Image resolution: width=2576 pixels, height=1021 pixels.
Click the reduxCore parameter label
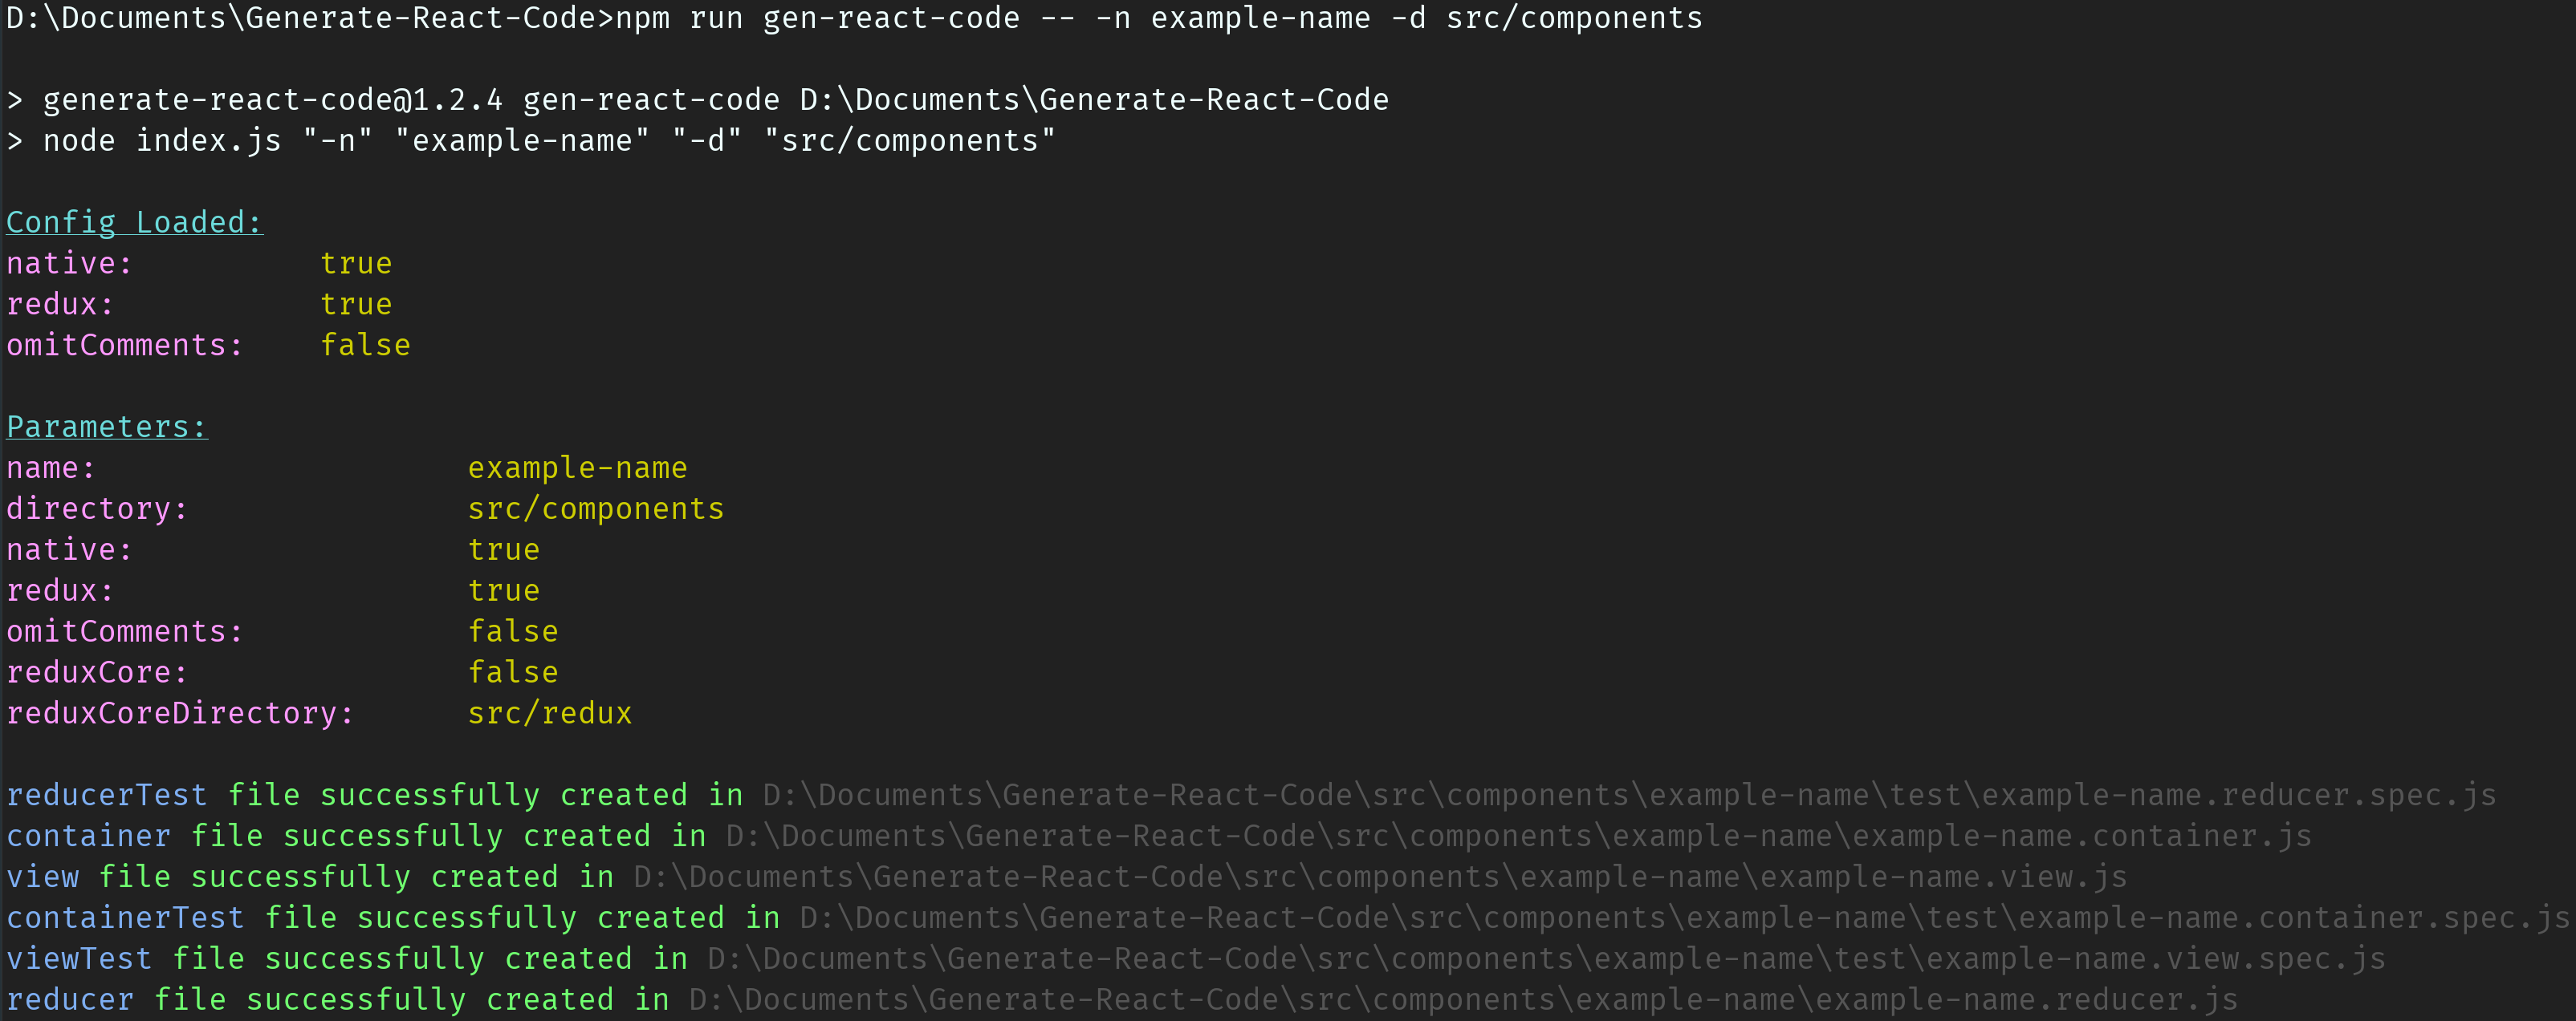tap(96, 672)
